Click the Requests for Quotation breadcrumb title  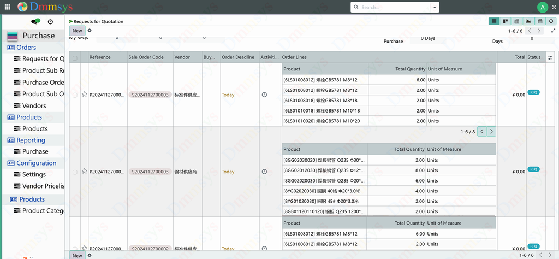tap(98, 21)
